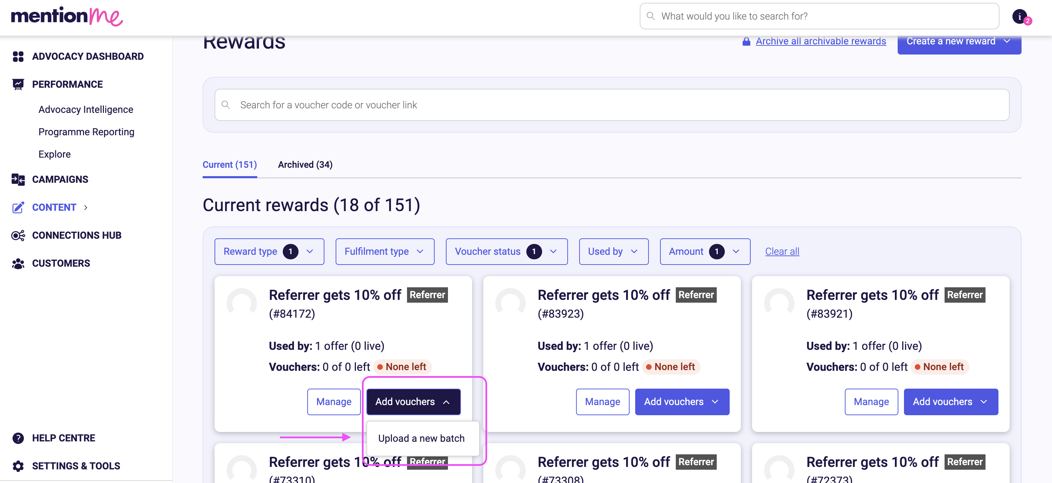Click the Help Centre question mark icon
1052x483 pixels.
point(18,438)
